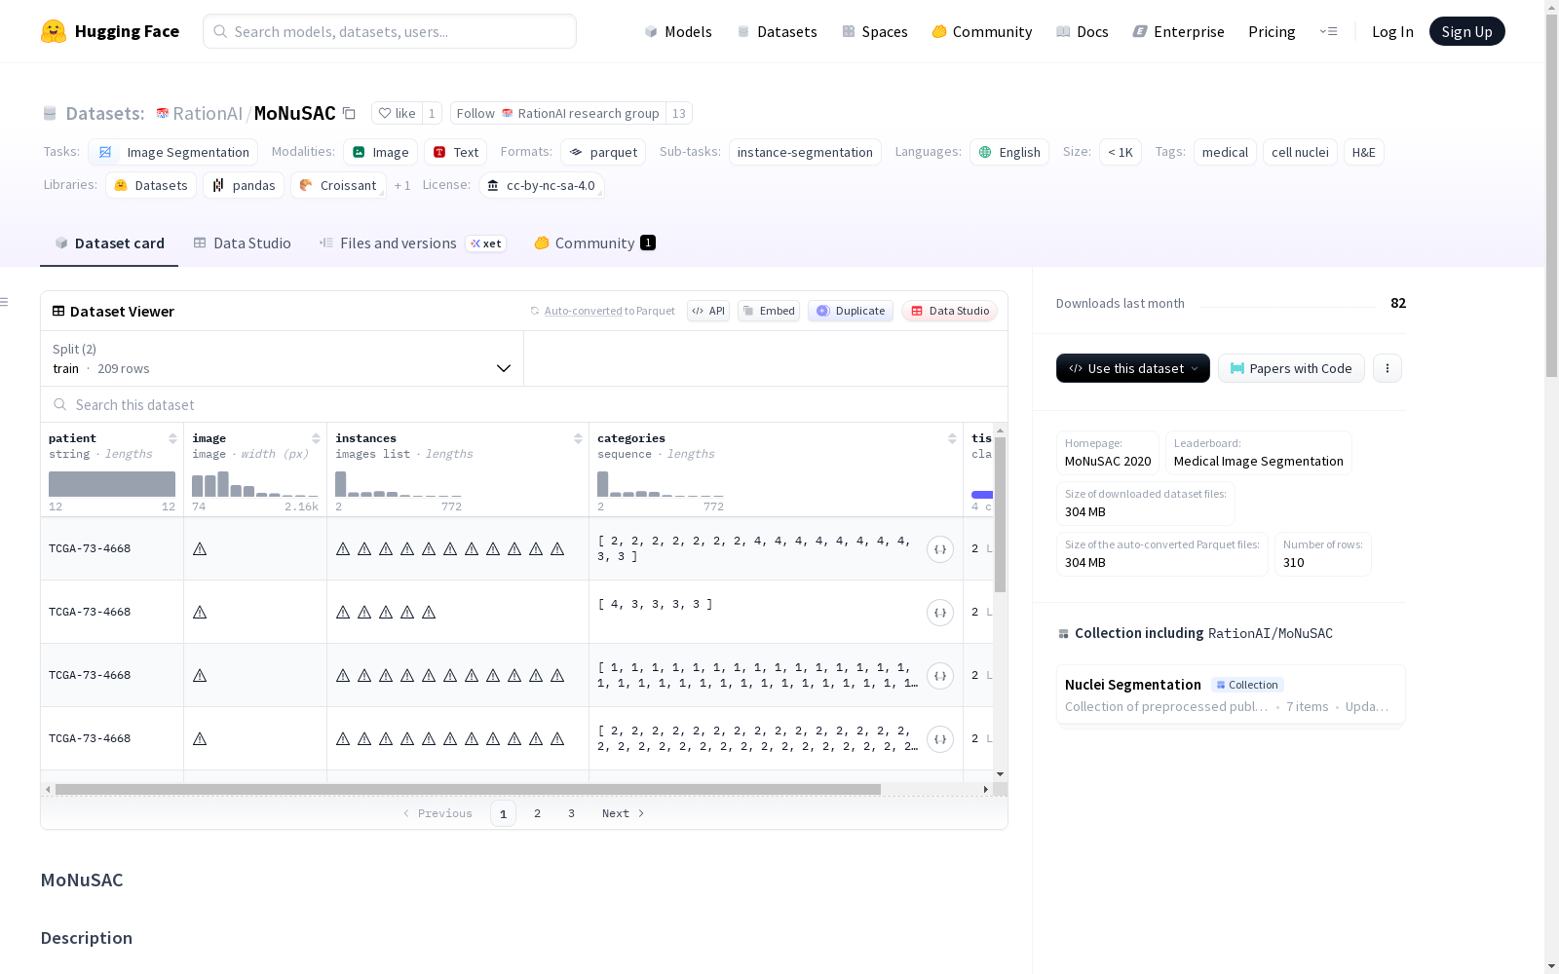The width and height of the screenshot is (1559, 974).
Task: Select the H&E tag
Action: (1363, 152)
